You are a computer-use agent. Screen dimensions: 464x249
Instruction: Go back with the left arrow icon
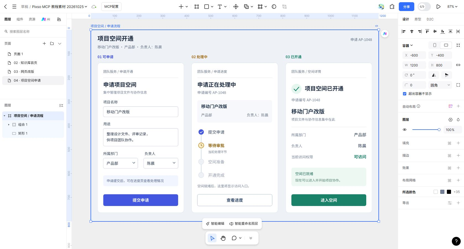(6, 7)
